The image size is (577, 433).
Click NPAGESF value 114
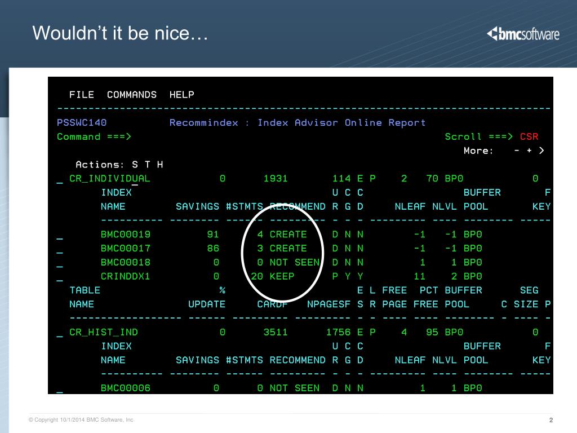pyautogui.click(x=341, y=179)
